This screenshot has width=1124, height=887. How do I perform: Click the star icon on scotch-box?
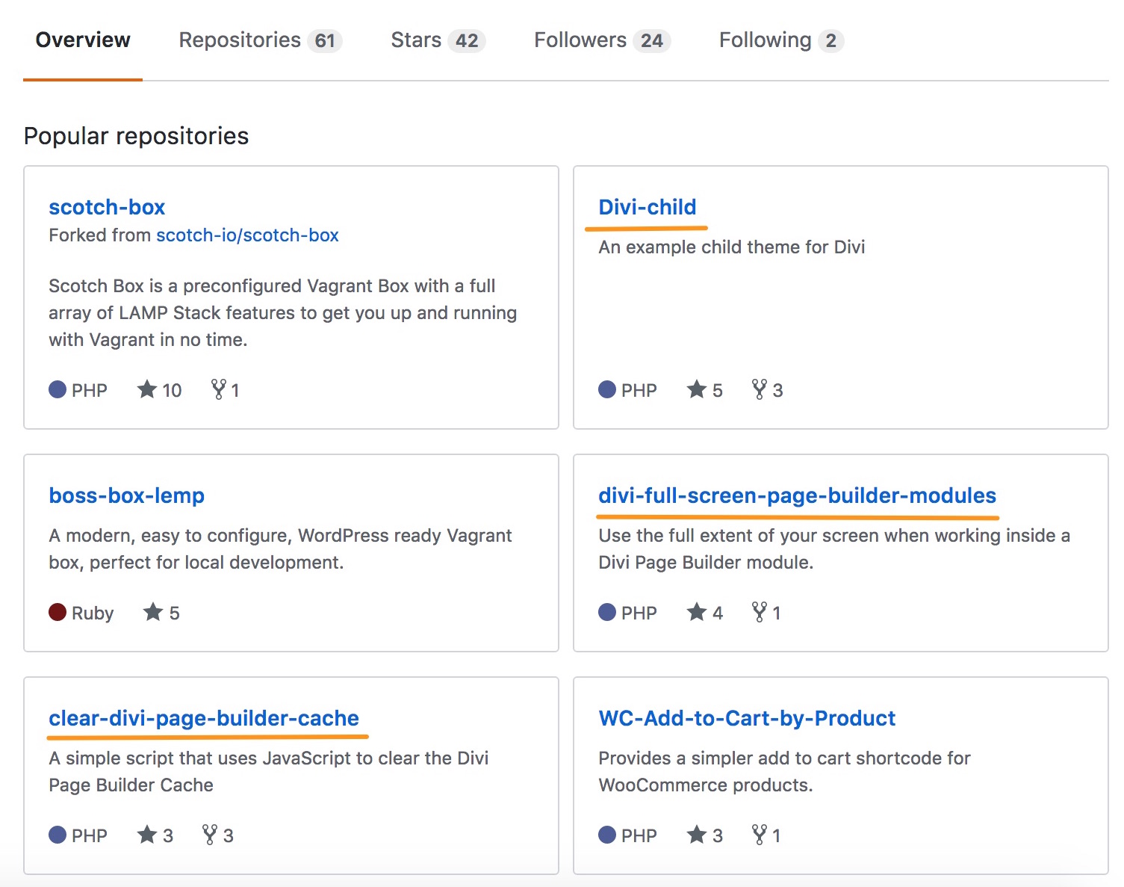[147, 389]
